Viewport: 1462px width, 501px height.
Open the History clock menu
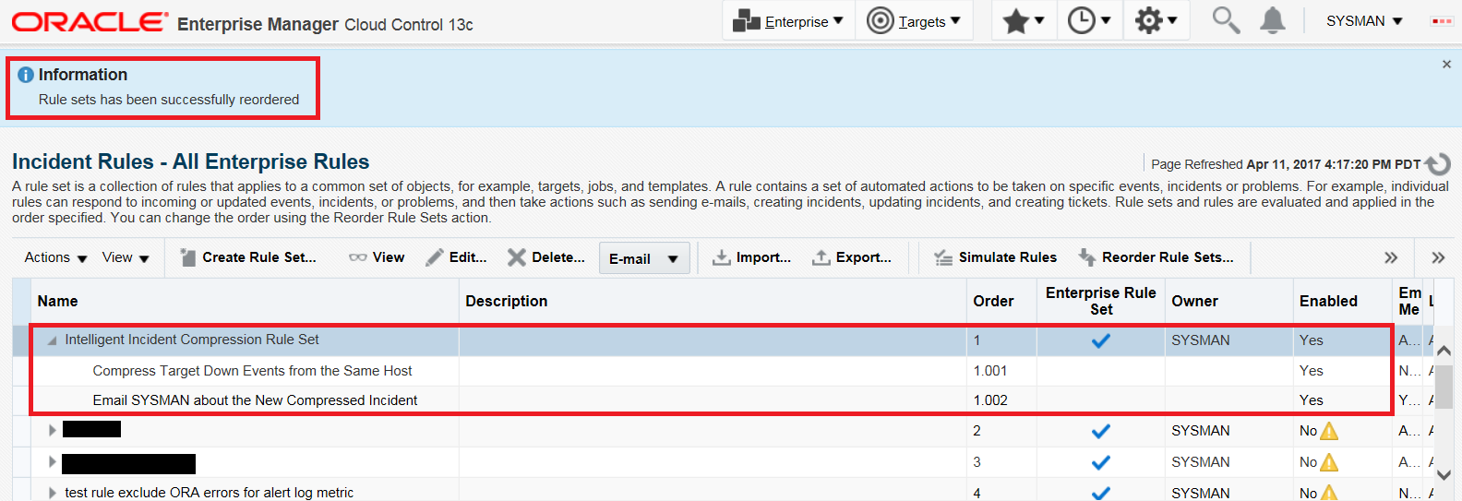[1089, 20]
